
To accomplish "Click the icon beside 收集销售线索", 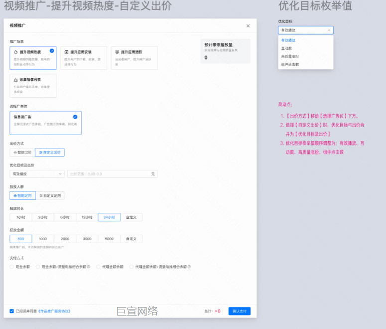I will point(15,80).
